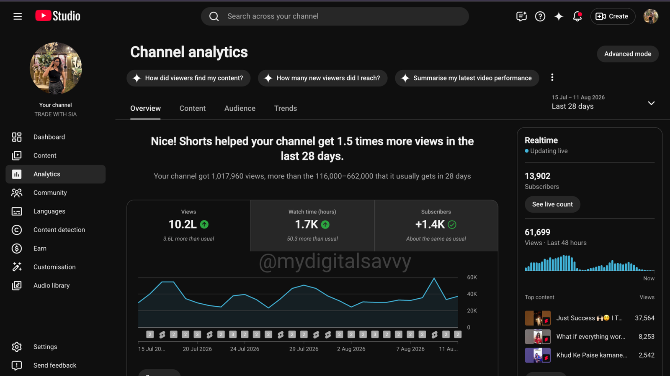
Task: Expand the Last 28 days date range dropdown
Action: coord(603,102)
